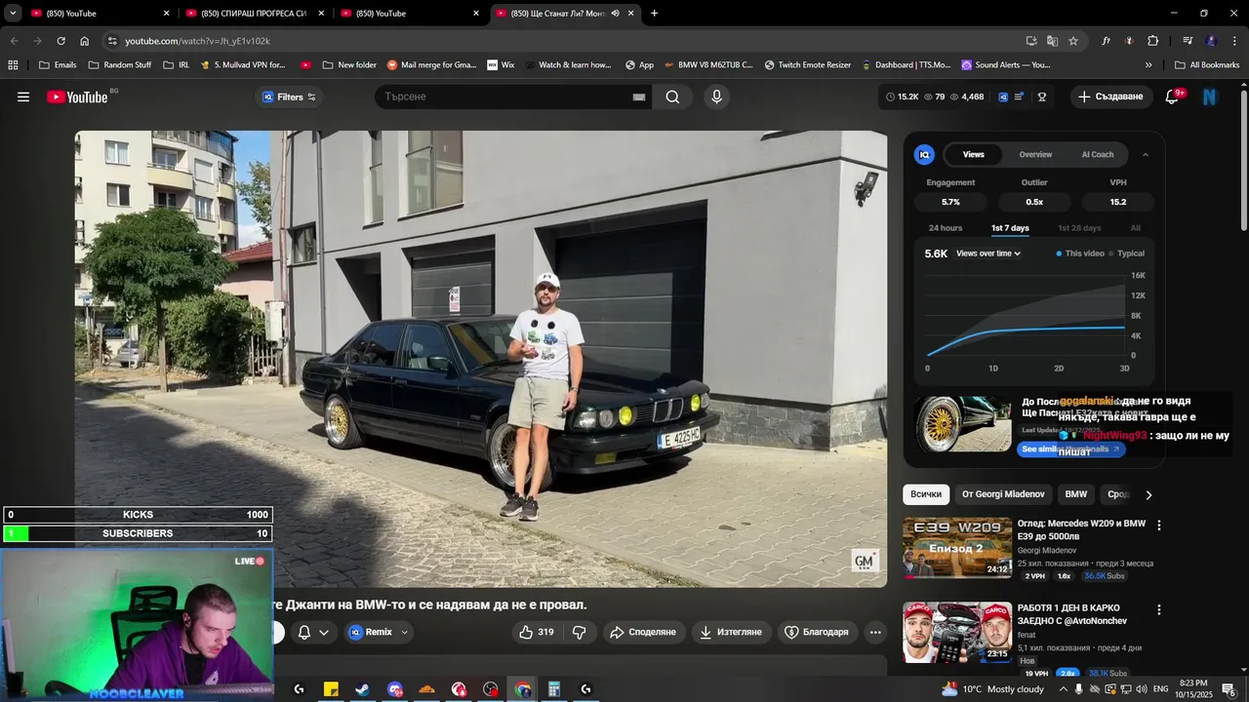Select the 1st 28 days range
The image size is (1249, 702).
pos(1079,228)
